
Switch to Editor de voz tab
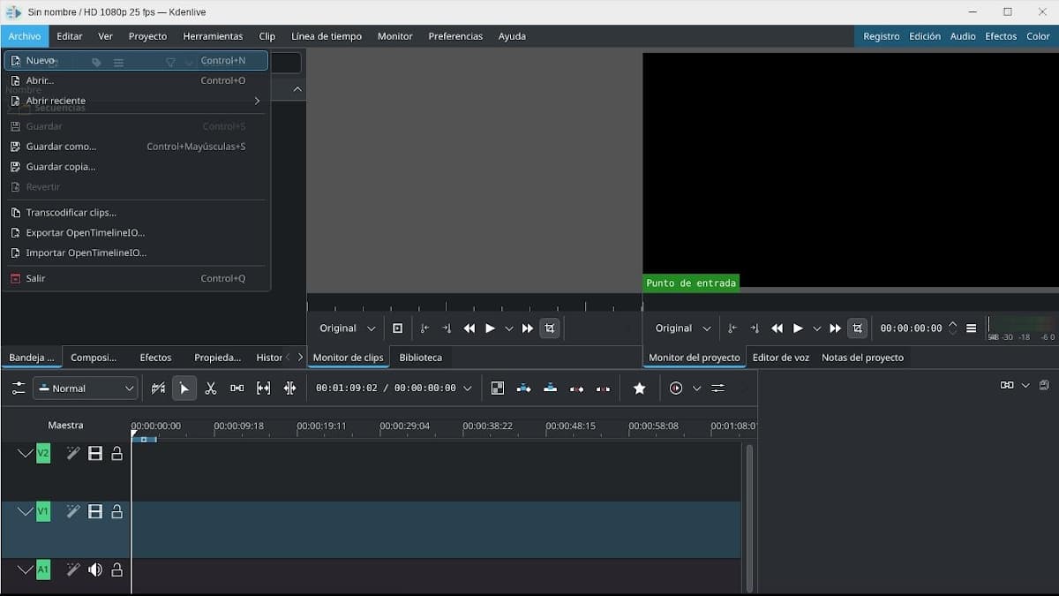click(x=780, y=358)
